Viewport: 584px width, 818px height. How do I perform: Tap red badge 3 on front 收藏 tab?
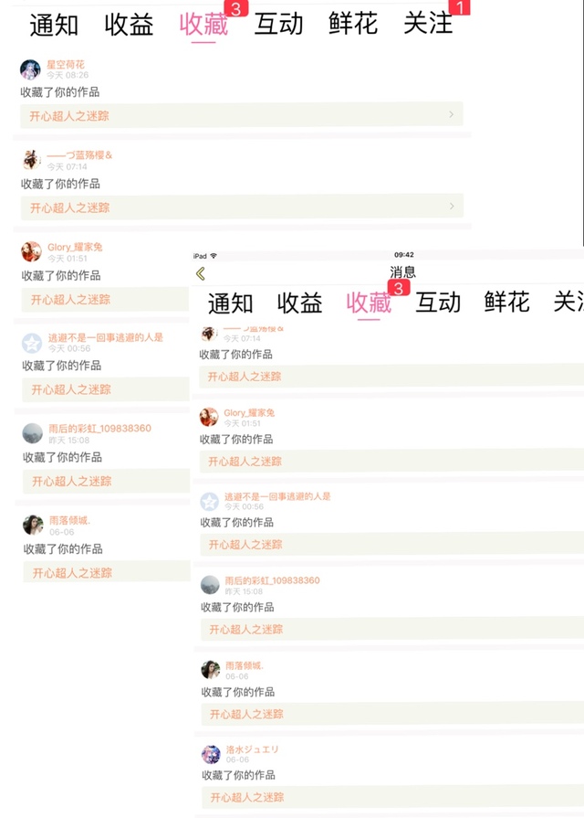click(x=399, y=288)
